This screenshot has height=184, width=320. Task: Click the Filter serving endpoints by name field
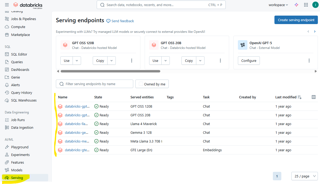[x=95, y=84]
